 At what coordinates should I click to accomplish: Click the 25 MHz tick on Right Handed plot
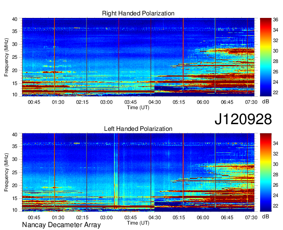15,57
